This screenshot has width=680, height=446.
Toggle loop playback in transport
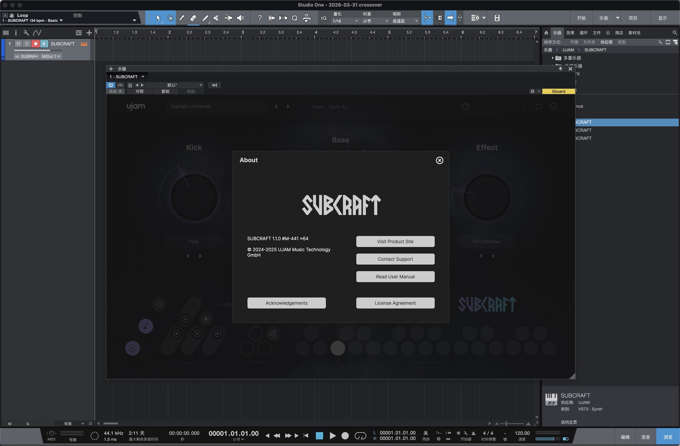pos(360,436)
